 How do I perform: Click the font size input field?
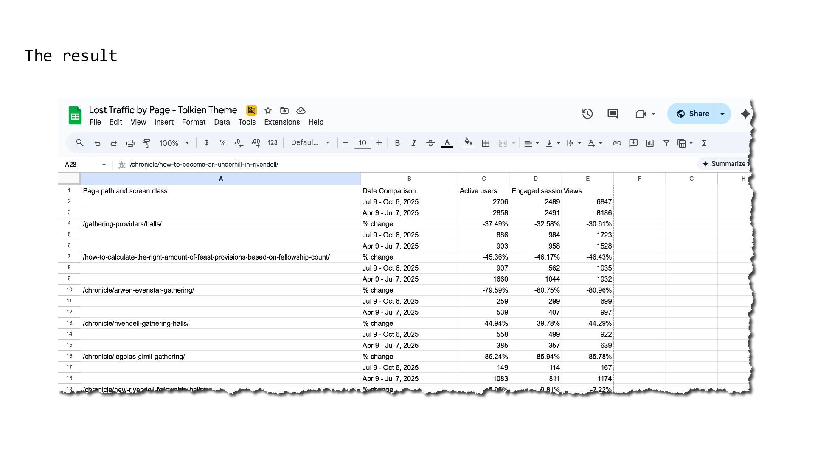pyautogui.click(x=362, y=143)
